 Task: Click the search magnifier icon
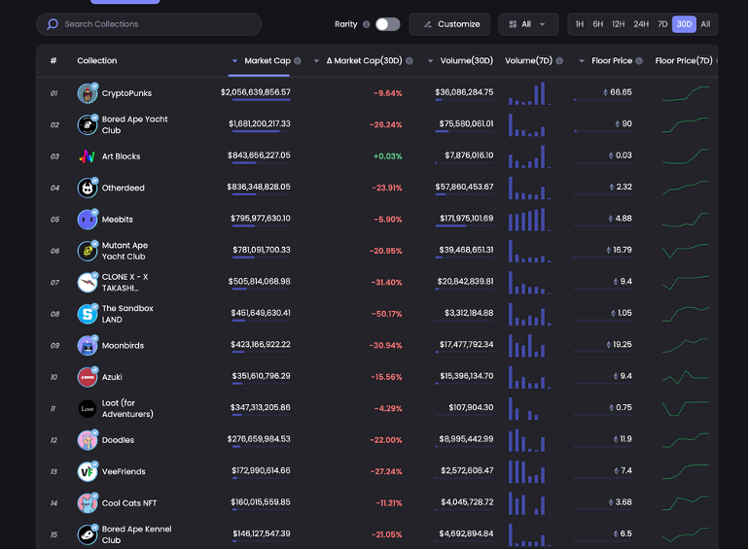(53, 24)
